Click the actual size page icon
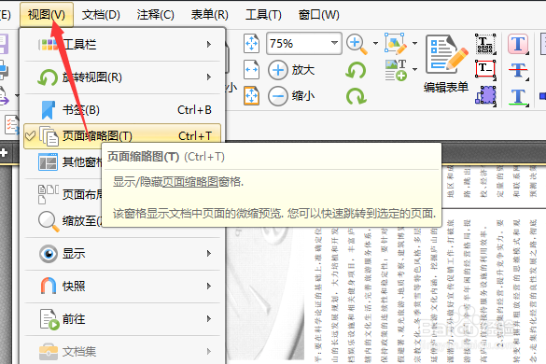546x364 pixels. pos(251,44)
